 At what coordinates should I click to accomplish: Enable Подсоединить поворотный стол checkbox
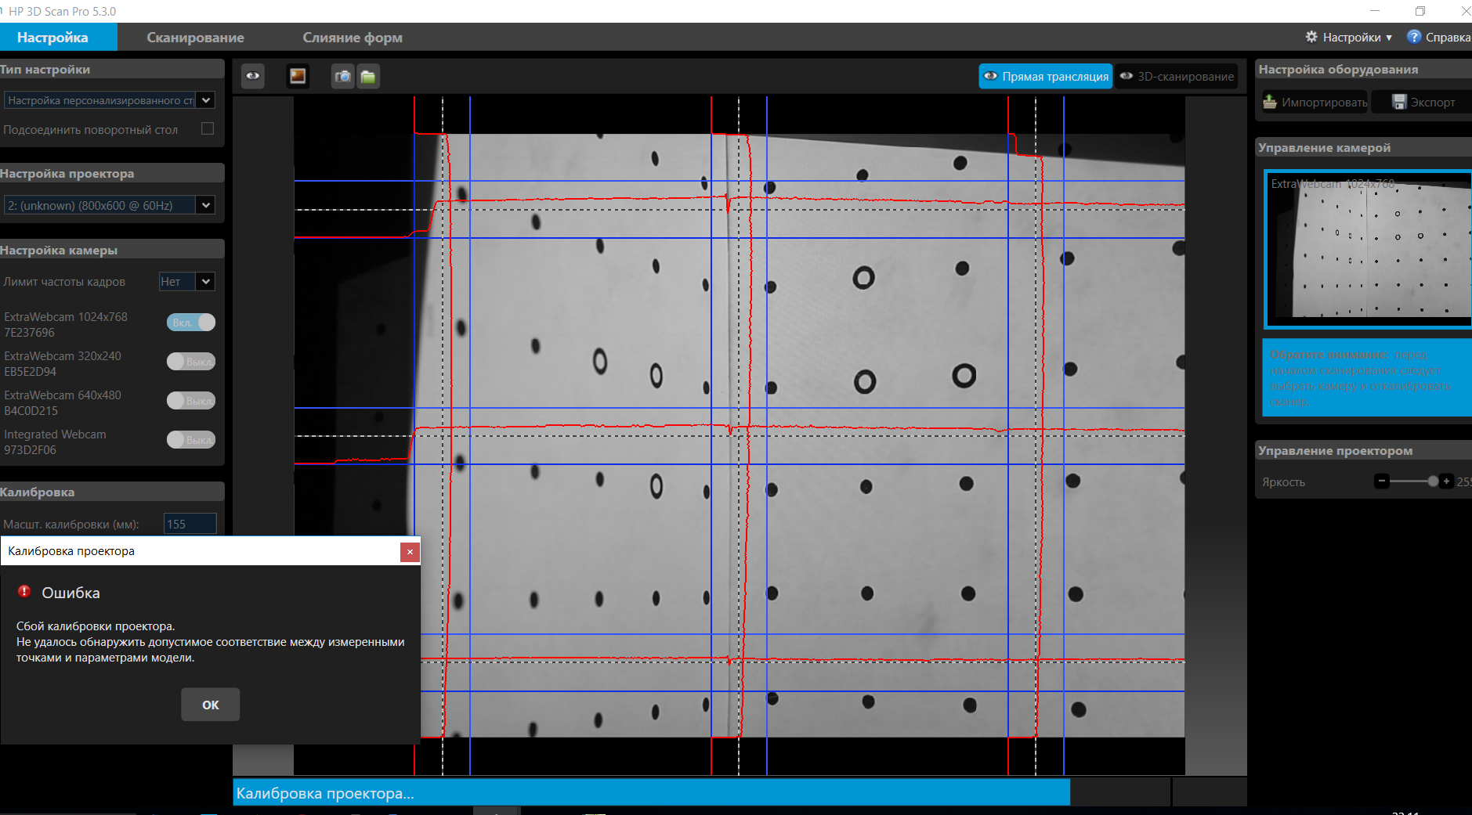coord(208,128)
